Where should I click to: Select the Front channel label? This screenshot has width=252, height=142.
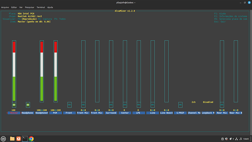pyautogui.click(x=69, y=113)
